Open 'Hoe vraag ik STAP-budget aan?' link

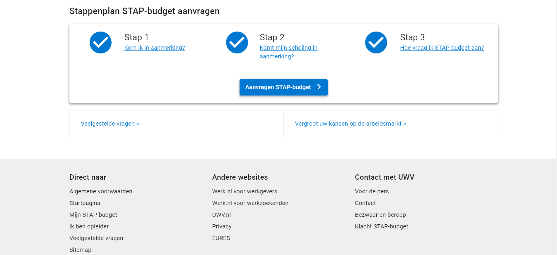(x=442, y=48)
